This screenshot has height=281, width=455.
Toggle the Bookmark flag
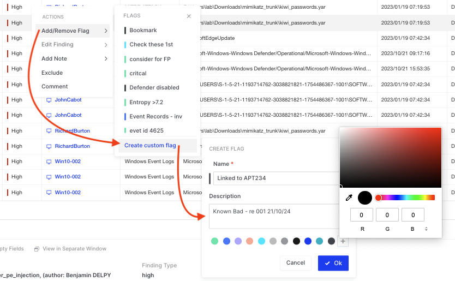(x=143, y=31)
